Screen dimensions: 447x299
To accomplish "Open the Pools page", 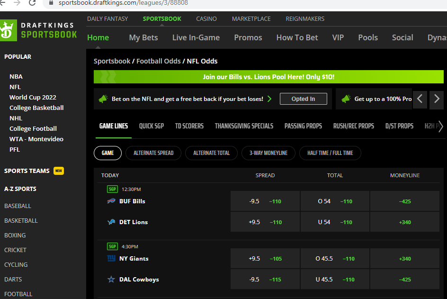I will (368, 37).
